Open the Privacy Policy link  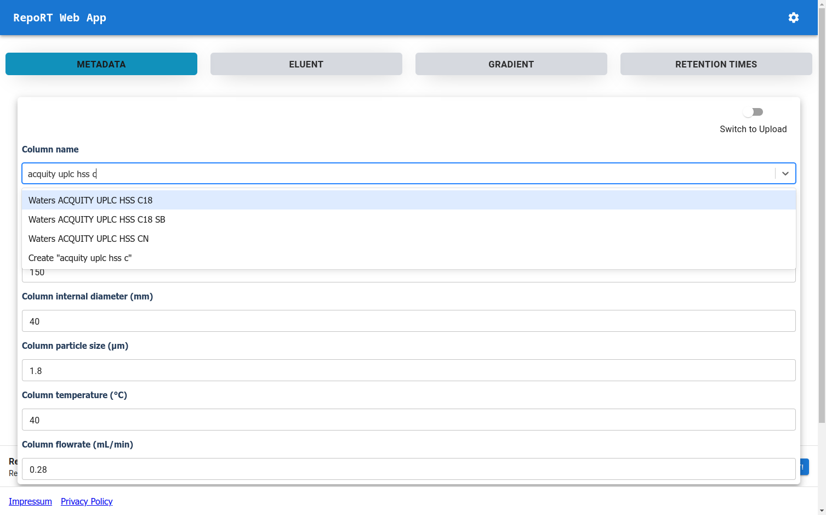[x=87, y=501]
